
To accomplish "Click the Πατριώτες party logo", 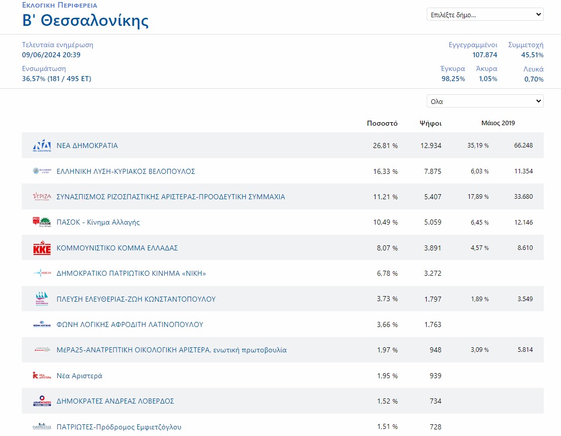I will point(42,427).
